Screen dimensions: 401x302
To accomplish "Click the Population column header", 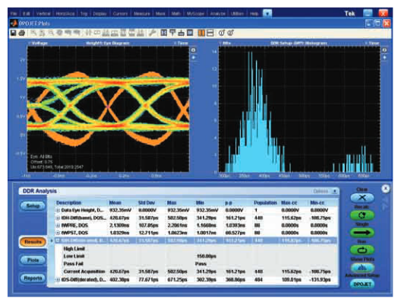I will [x=265, y=202].
